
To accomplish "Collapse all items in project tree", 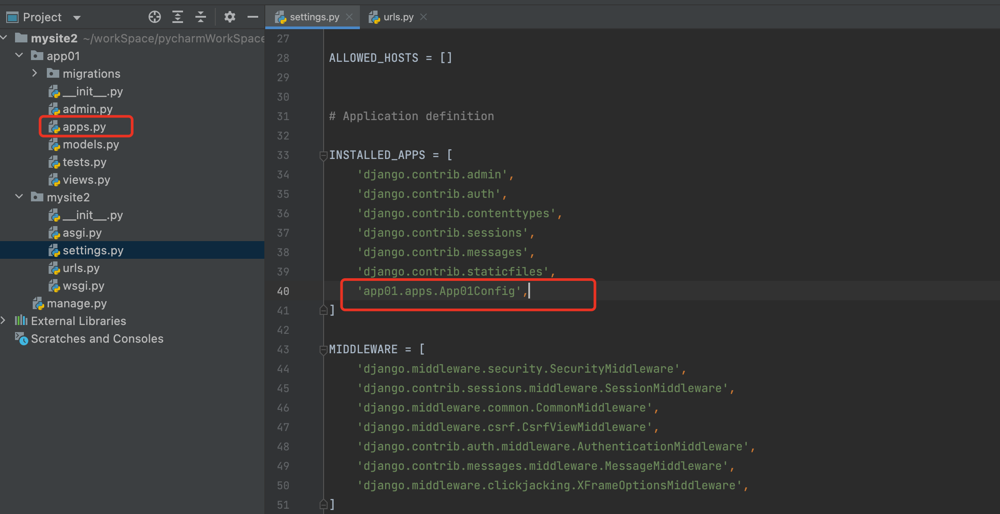I will pyautogui.click(x=201, y=17).
